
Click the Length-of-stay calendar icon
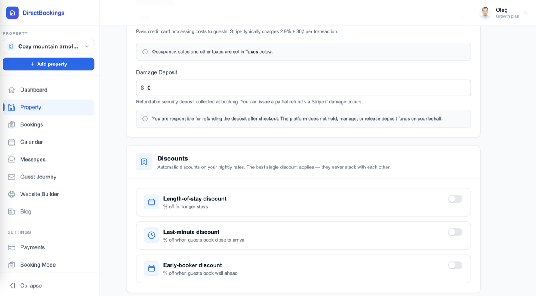coord(151,202)
